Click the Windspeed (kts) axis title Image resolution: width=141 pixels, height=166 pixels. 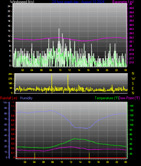click(x=22, y=2)
